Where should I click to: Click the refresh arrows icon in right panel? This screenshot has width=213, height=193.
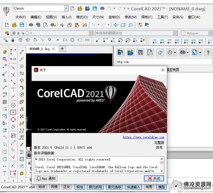[x=160, y=53]
